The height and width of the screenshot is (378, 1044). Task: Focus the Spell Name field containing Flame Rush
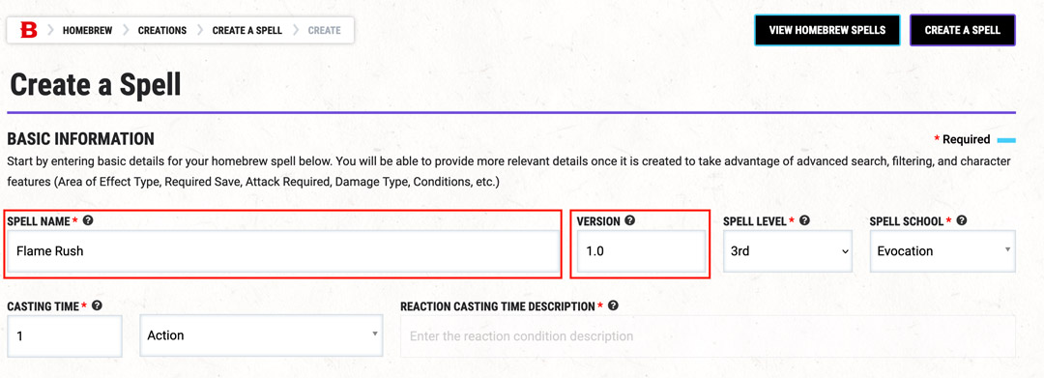pos(283,251)
